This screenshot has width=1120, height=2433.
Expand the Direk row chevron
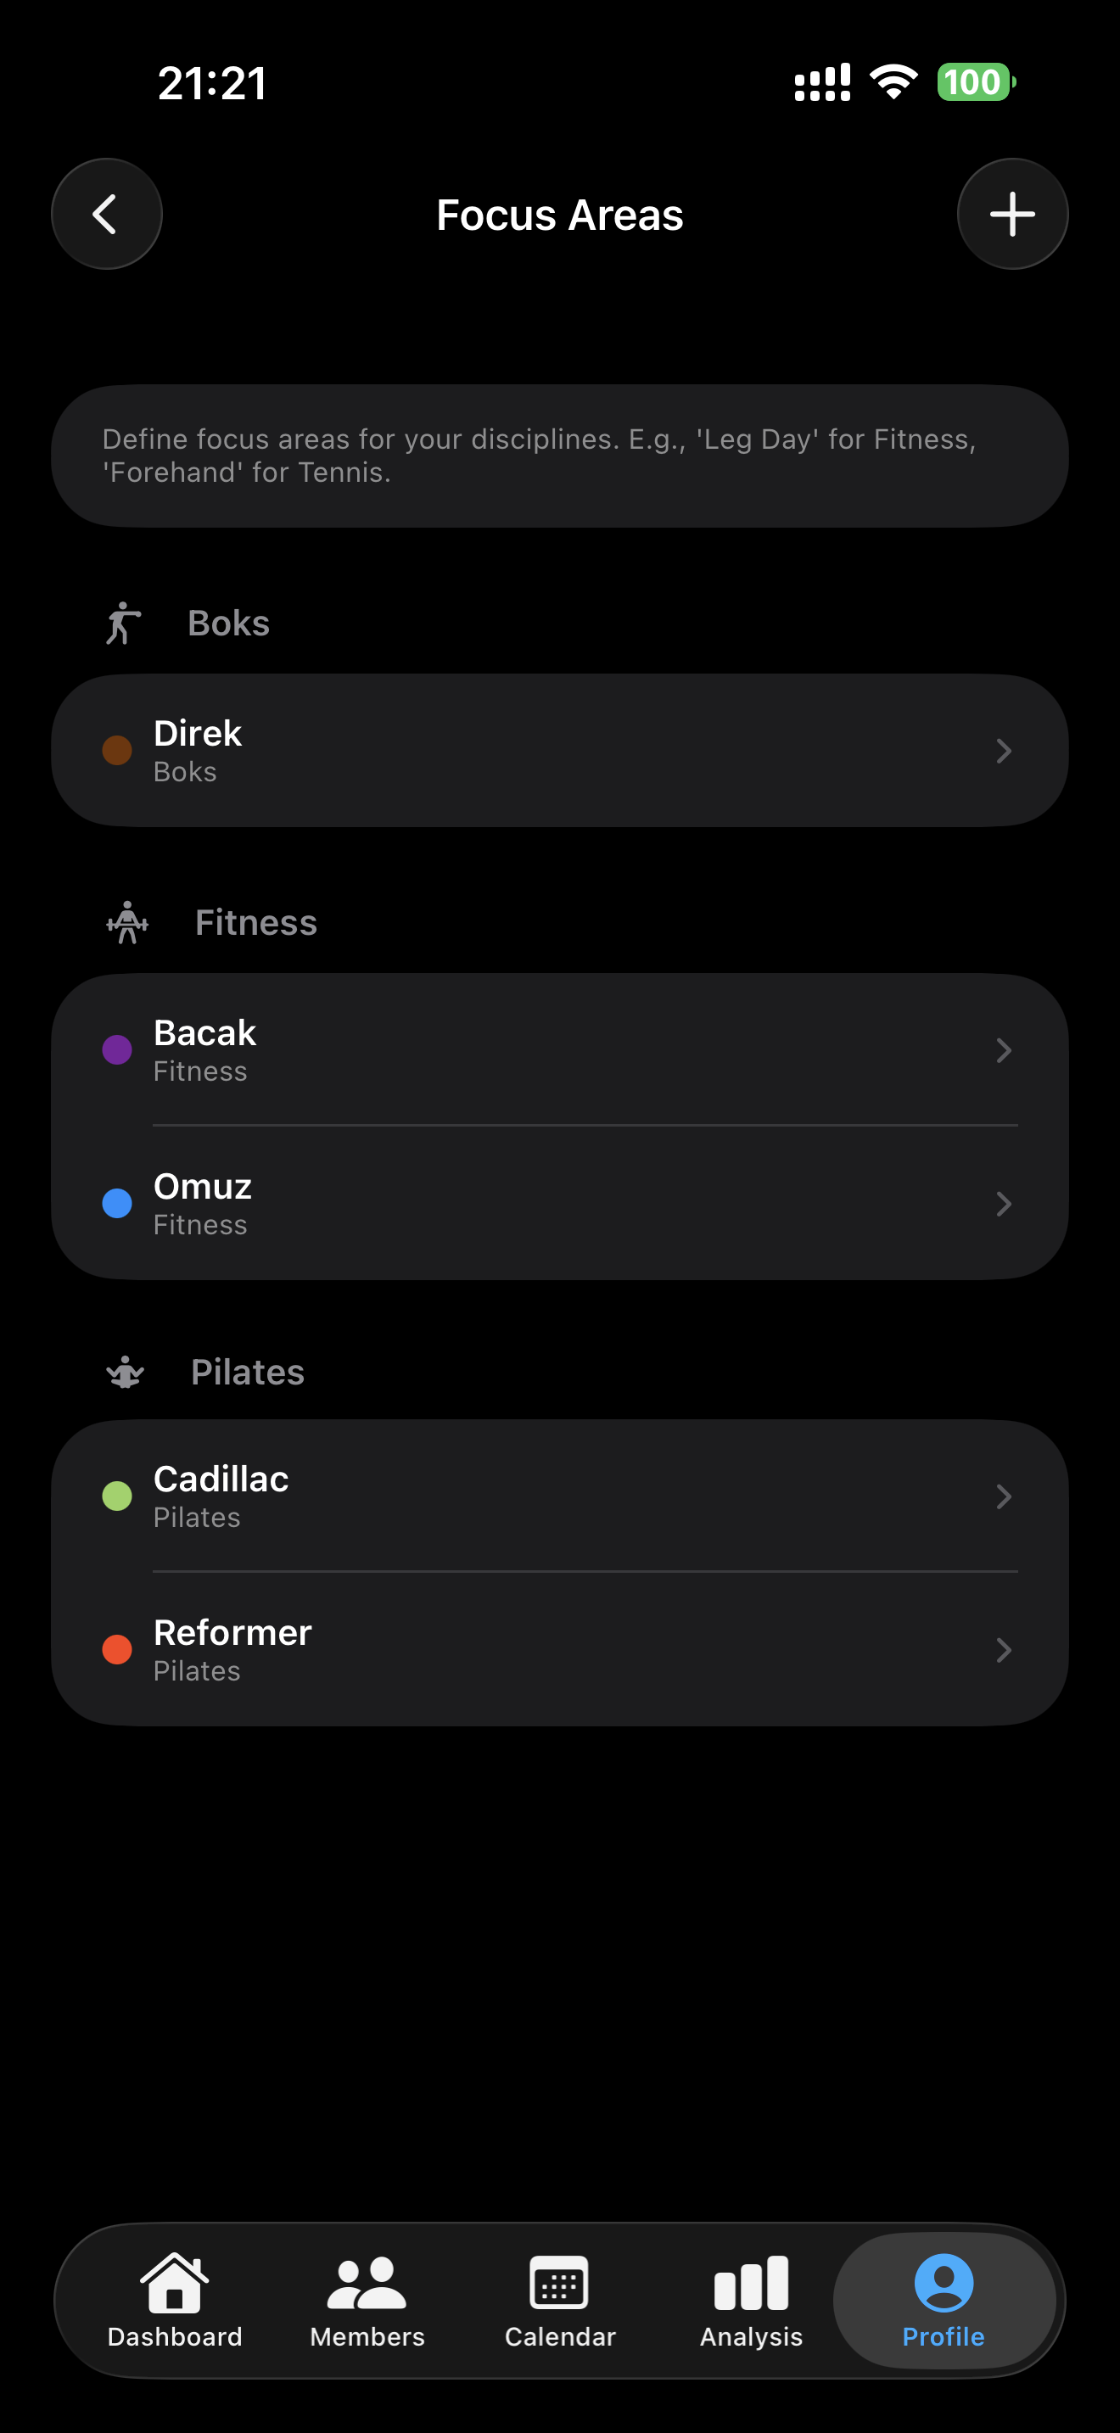1003,751
